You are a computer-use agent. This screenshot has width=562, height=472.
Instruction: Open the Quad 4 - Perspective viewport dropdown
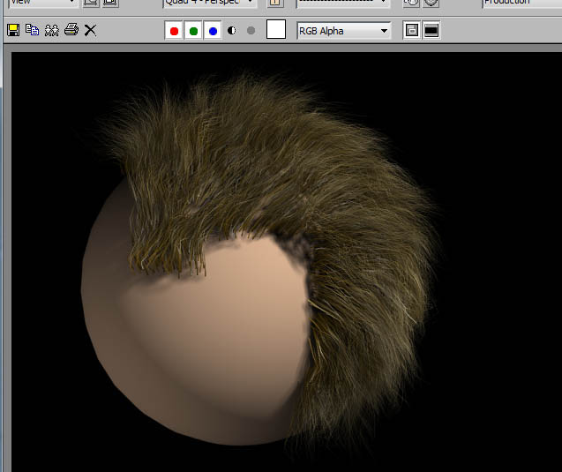[x=209, y=3]
